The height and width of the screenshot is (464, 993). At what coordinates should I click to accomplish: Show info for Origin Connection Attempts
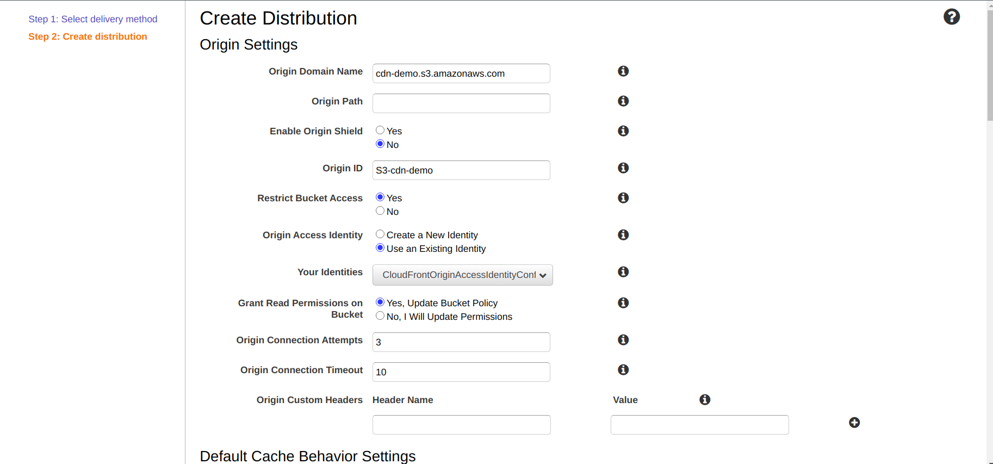623,340
